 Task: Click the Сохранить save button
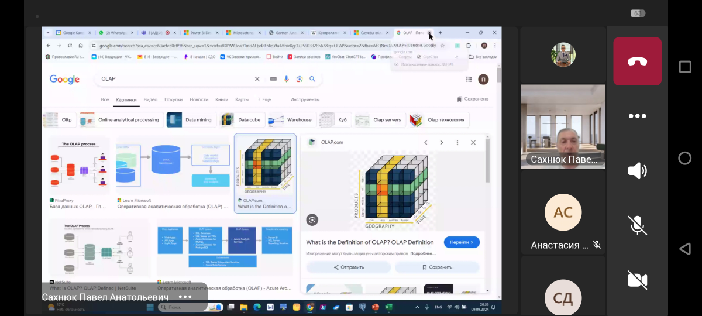437,267
